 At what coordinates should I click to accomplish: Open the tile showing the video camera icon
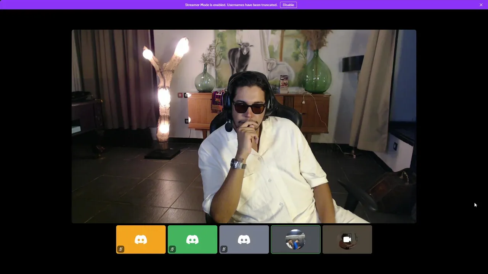[x=347, y=239]
